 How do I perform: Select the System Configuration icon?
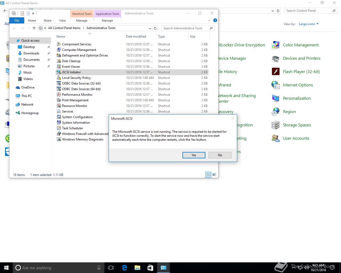pyautogui.click(x=59, y=117)
